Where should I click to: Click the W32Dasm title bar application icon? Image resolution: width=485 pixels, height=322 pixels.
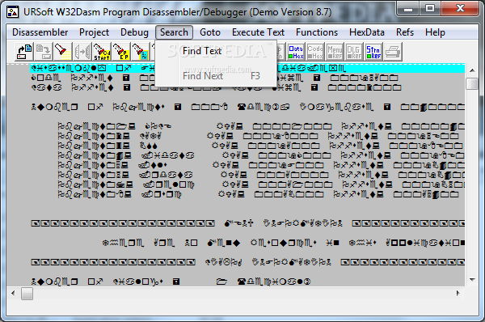pos(13,12)
